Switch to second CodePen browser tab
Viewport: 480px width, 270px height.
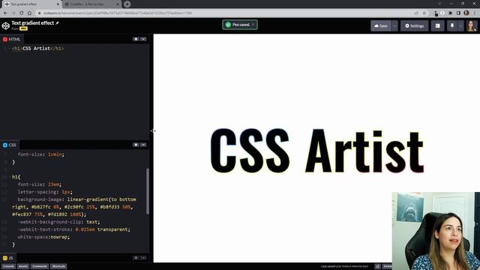coord(91,4)
